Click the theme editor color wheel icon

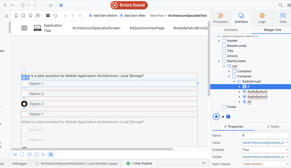click(55, 16)
